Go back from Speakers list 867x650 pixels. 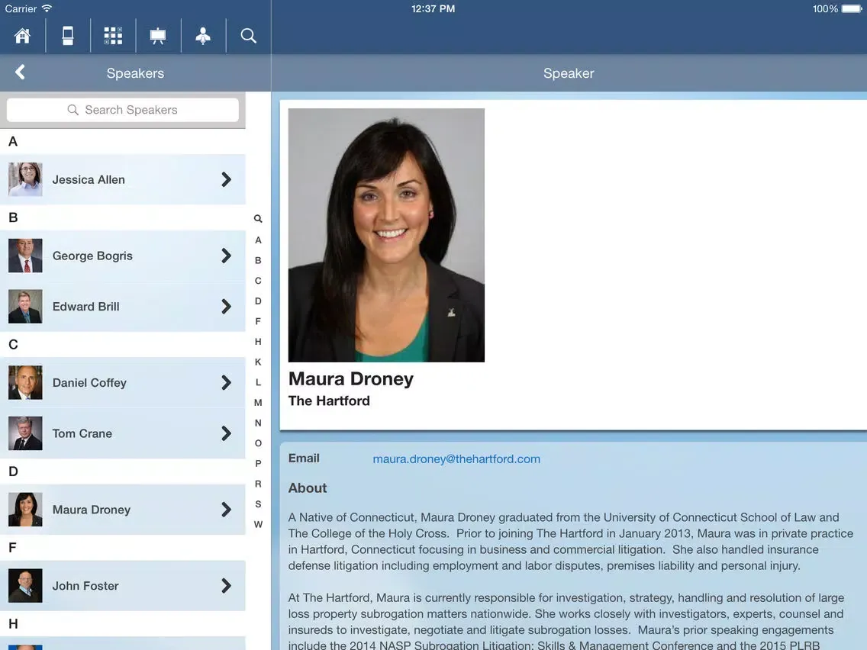pyautogui.click(x=21, y=72)
